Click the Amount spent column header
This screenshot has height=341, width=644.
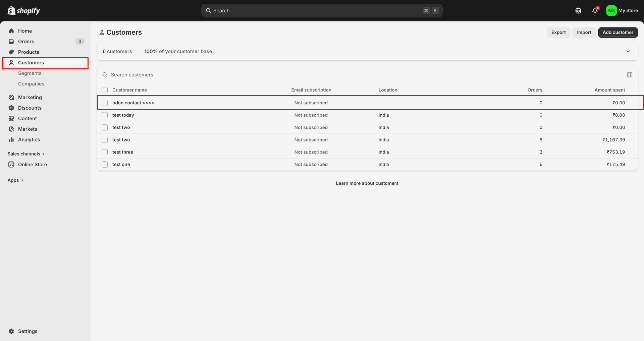(609, 90)
